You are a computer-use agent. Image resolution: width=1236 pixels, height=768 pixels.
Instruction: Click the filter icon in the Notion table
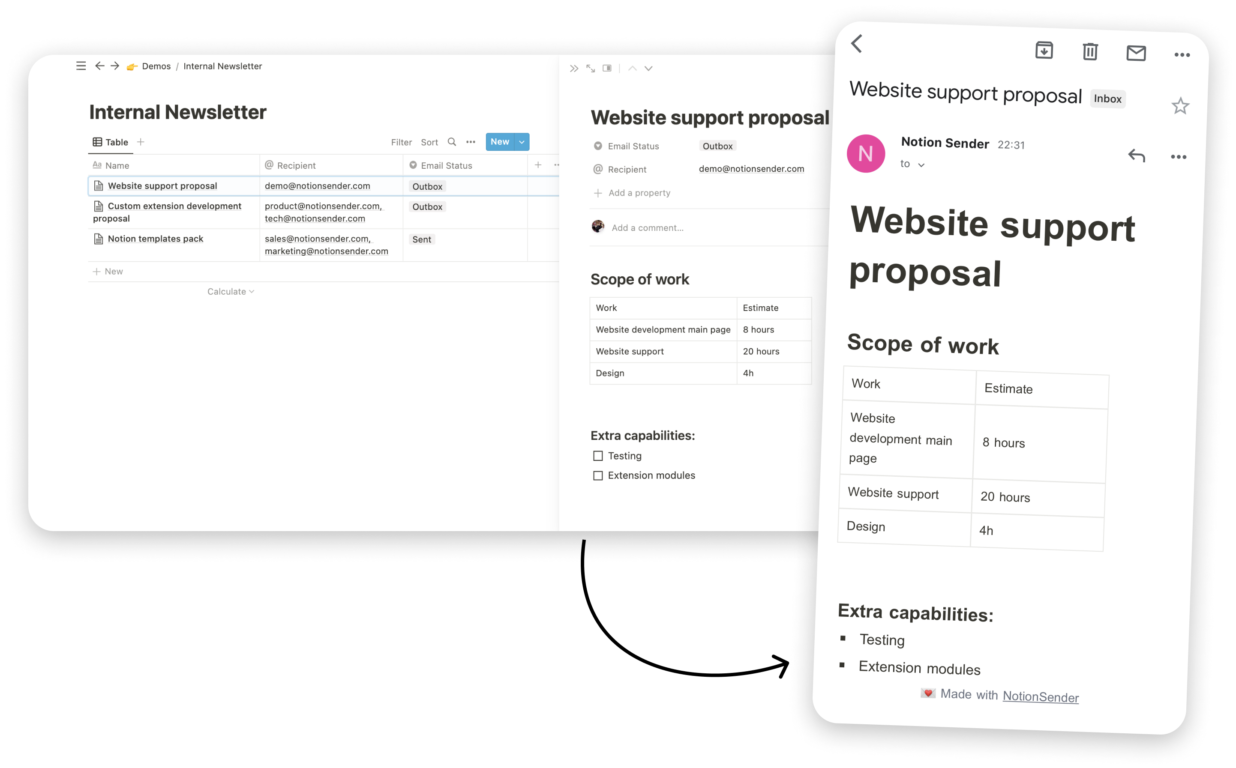pos(401,142)
